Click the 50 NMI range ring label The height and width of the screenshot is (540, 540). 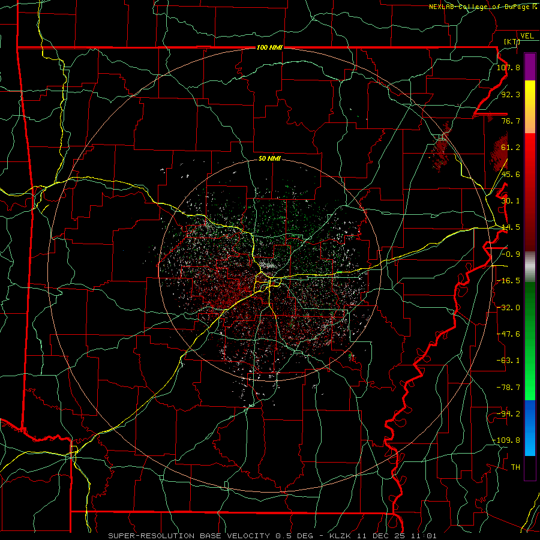269,158
